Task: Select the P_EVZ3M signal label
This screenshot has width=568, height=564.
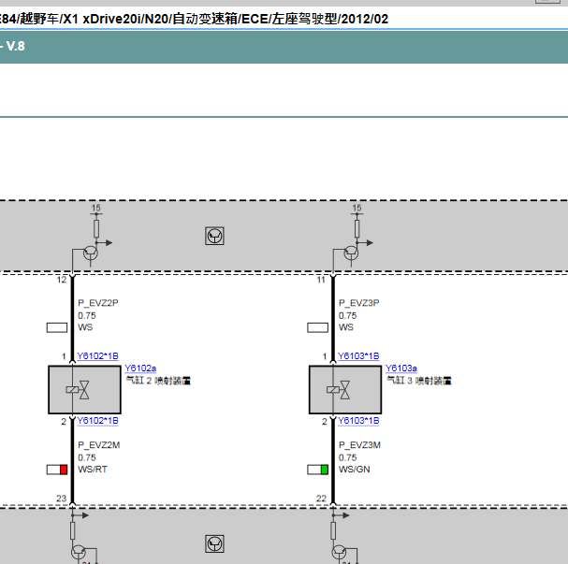Action: coord(359,445)
